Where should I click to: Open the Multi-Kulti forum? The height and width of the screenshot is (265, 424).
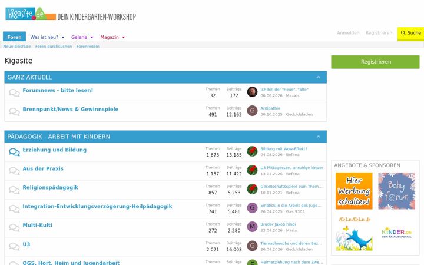click(x=37, y=225)
